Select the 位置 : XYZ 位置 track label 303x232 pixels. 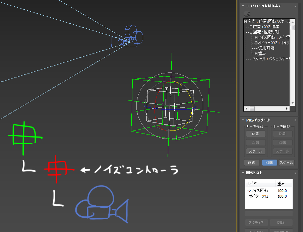266,27
